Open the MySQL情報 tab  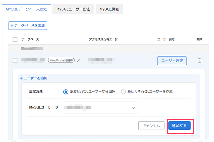point(109,9)
